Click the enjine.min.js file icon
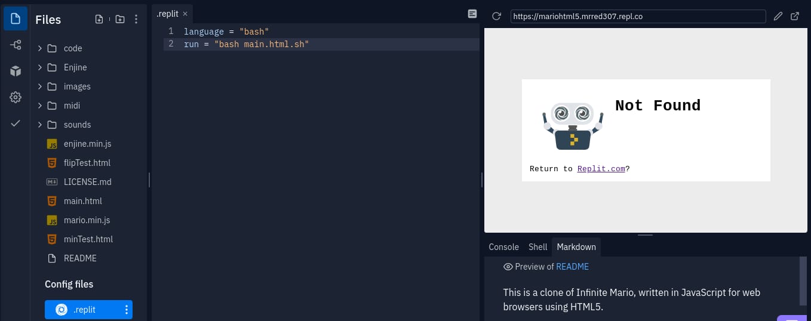 coord(52,144)
